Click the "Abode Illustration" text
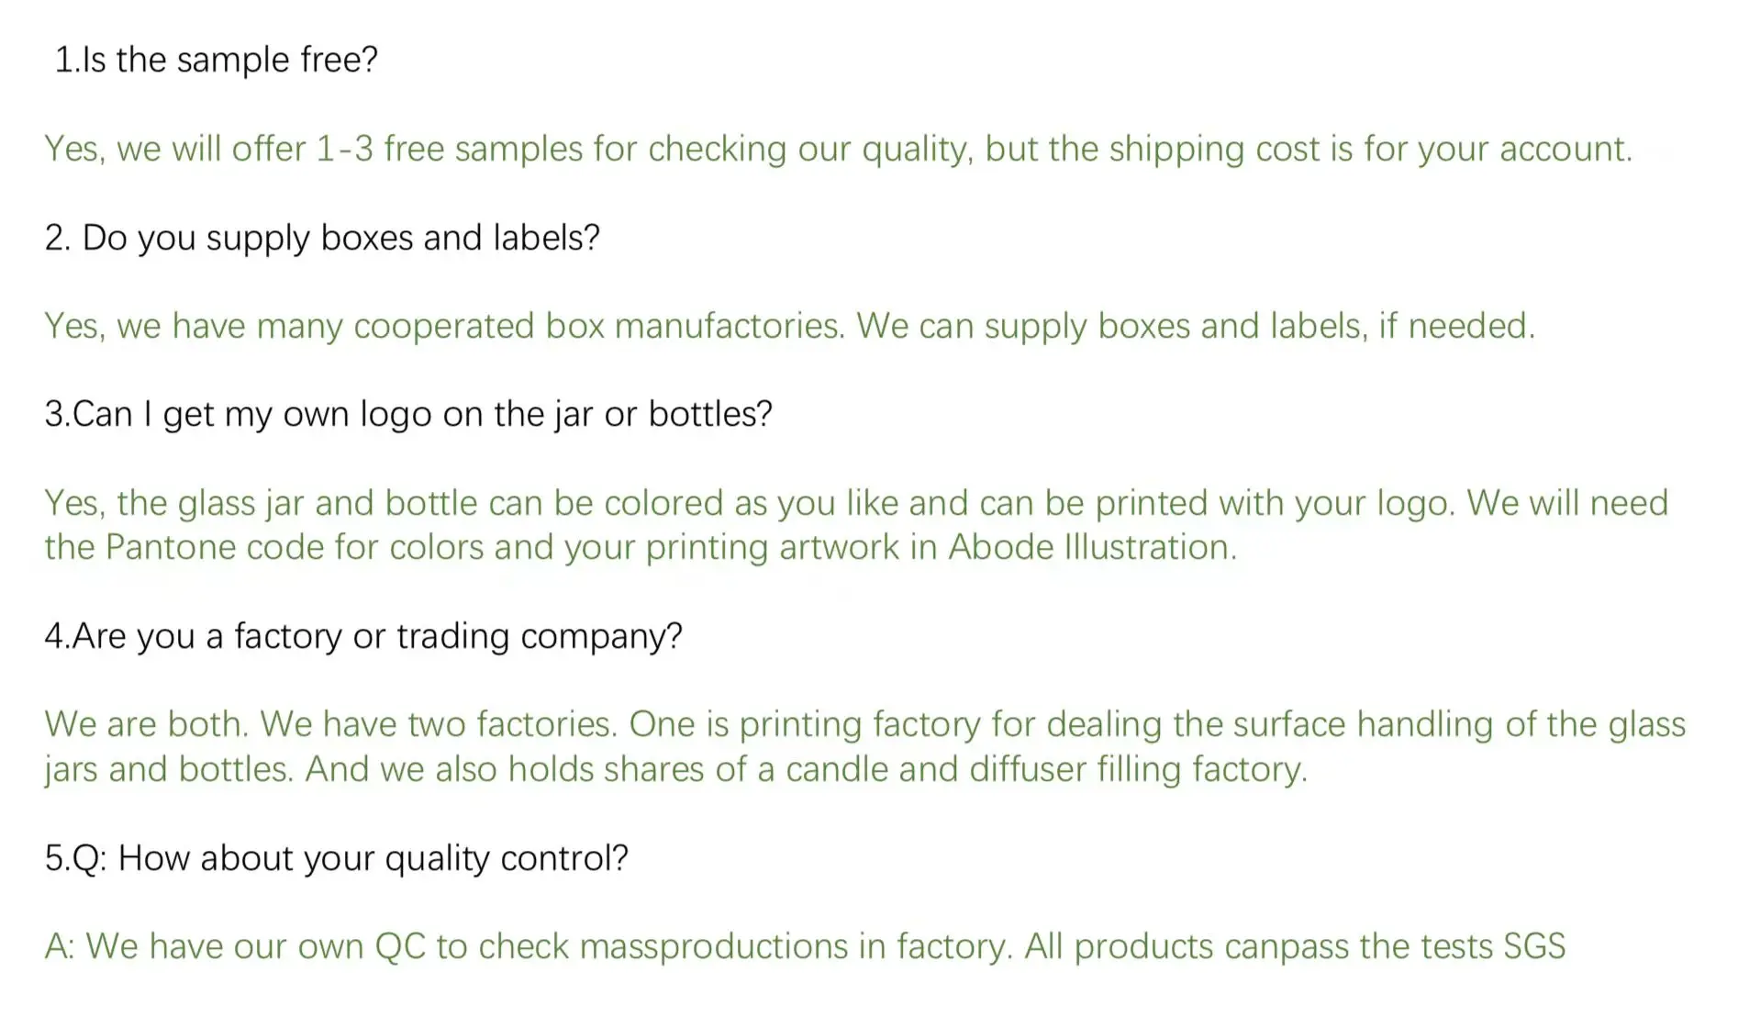The image size is (1738, 1017). [x=1091, y=548]
